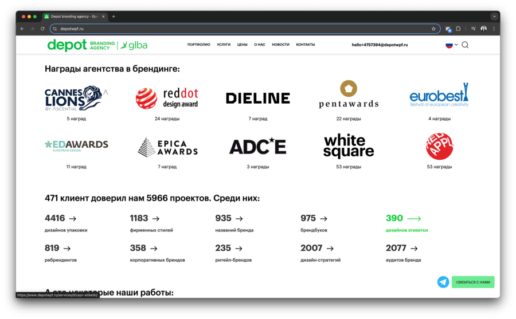
Task: Select the red dot design award logo
Action: point(167,99)
